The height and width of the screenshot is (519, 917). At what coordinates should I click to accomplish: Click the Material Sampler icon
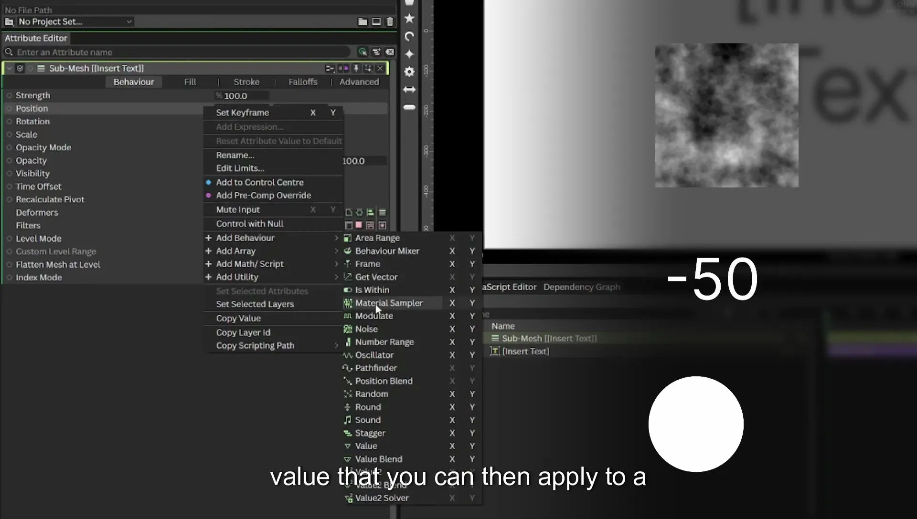click(x=348, y=303)
